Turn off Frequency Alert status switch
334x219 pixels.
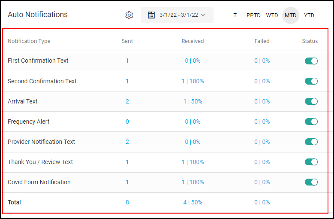coord(311,122)
